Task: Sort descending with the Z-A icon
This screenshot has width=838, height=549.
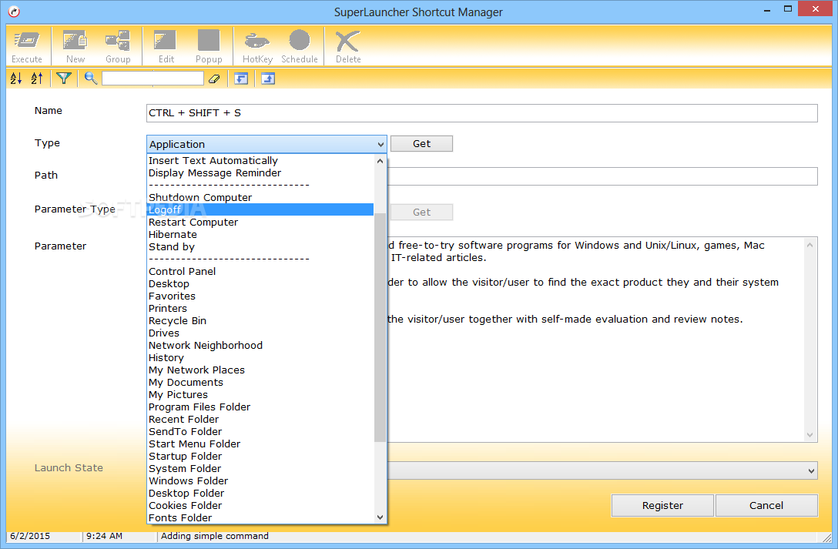Action: click(37, 79)
